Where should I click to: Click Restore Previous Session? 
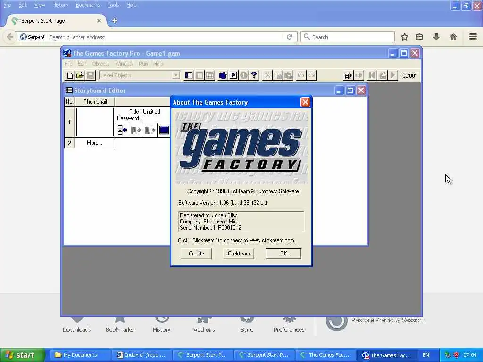[387, 321]
